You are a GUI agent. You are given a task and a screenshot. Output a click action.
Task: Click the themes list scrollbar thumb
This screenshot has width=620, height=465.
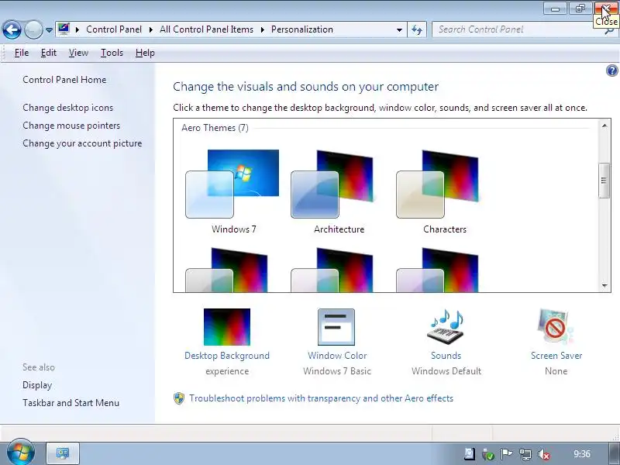click(x=604, y=181)
